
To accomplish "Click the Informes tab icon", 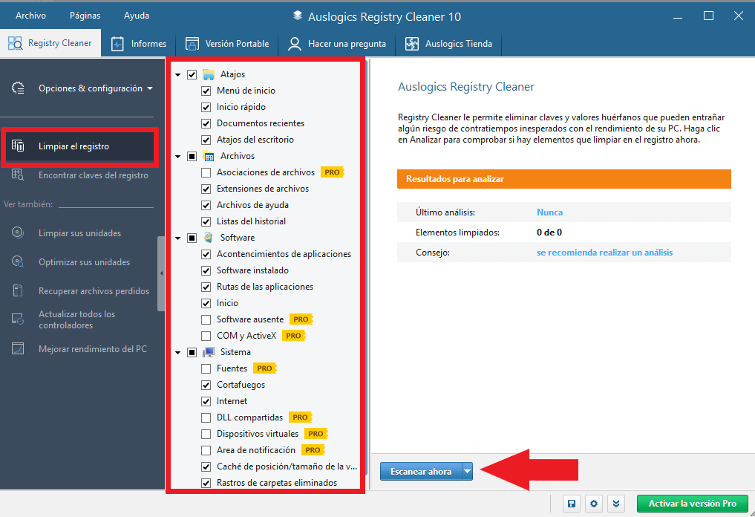I will pos(117,44).
